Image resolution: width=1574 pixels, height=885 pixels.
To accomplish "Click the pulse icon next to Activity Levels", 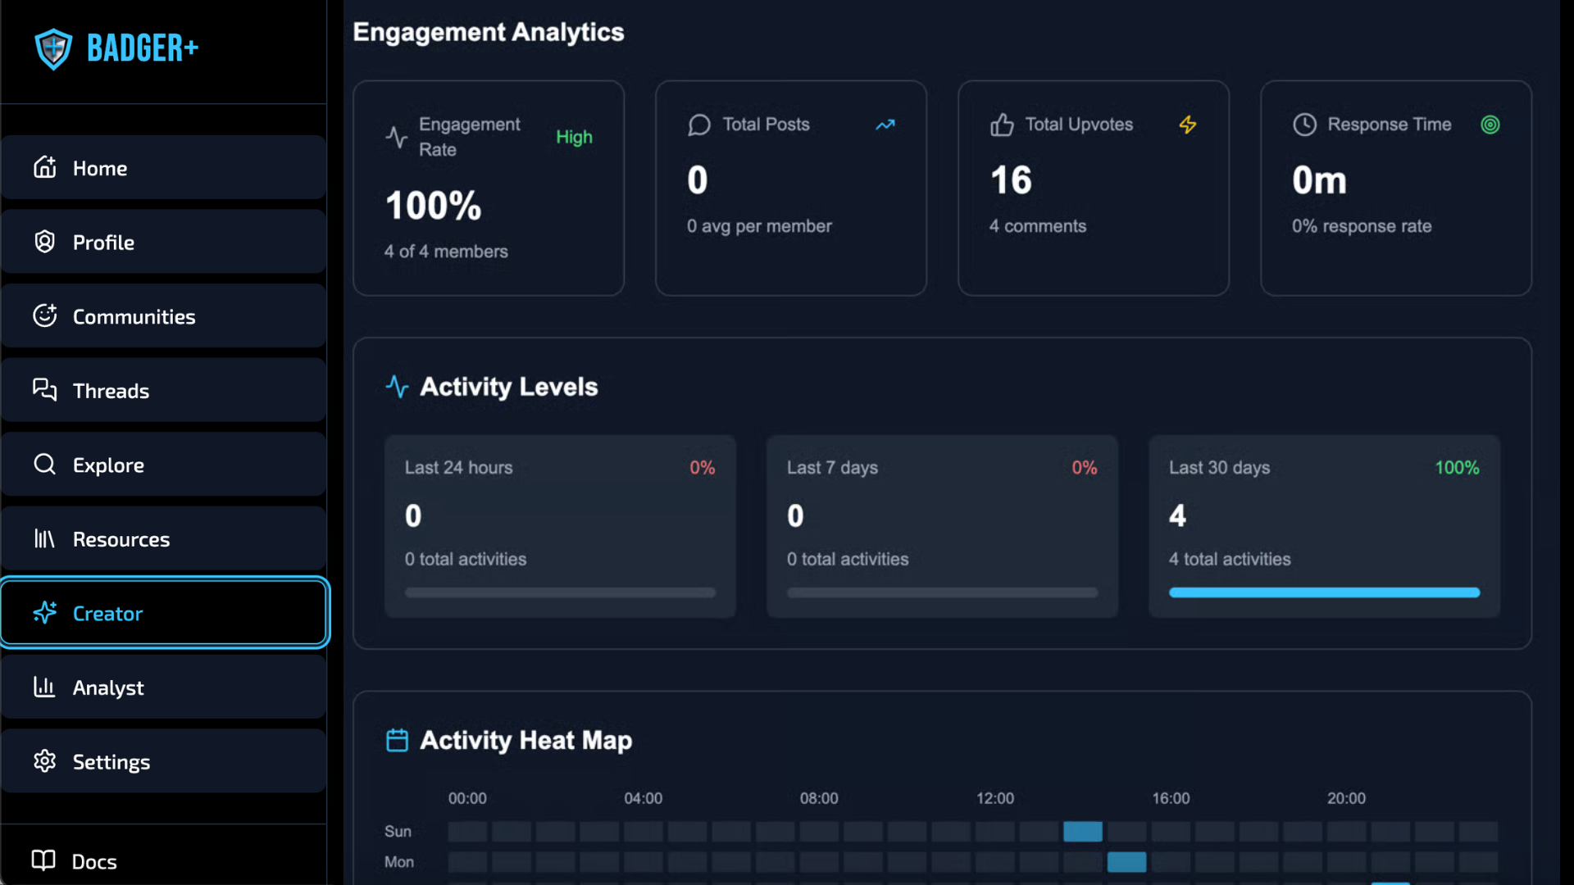I will pyautogui.click(x=397, y=387).
